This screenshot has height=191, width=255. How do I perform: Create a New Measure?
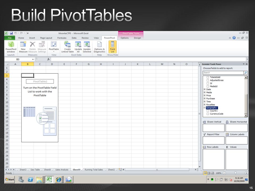(23, 47)
